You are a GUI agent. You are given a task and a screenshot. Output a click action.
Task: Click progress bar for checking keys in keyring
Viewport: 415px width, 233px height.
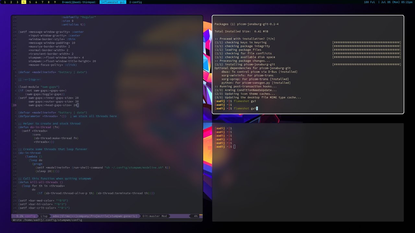367,42
